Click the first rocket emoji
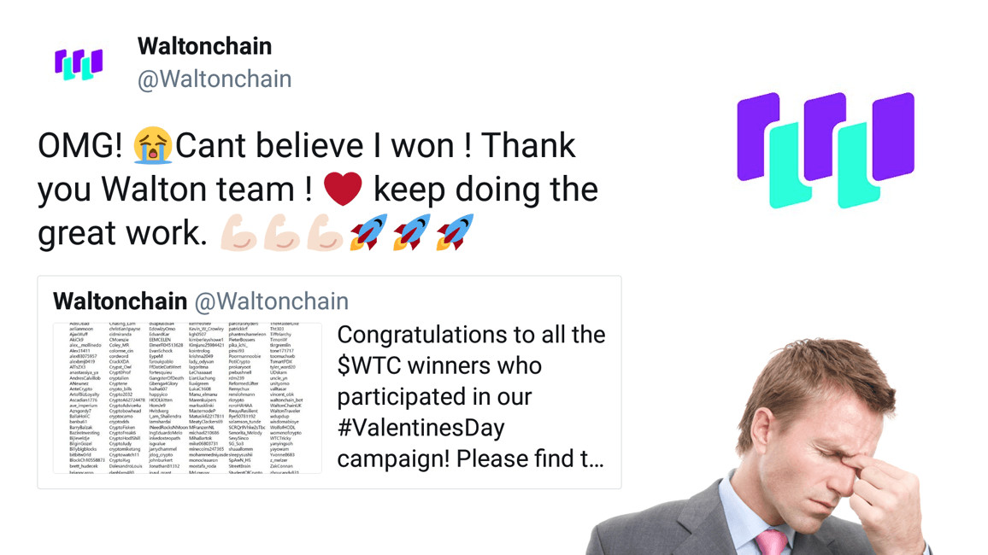This screenshot has height=555, width=988. pos(368,232)
